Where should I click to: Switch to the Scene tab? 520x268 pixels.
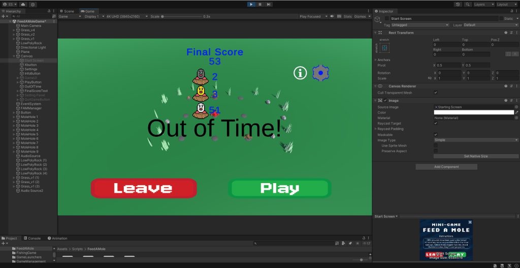pos(67,11)
